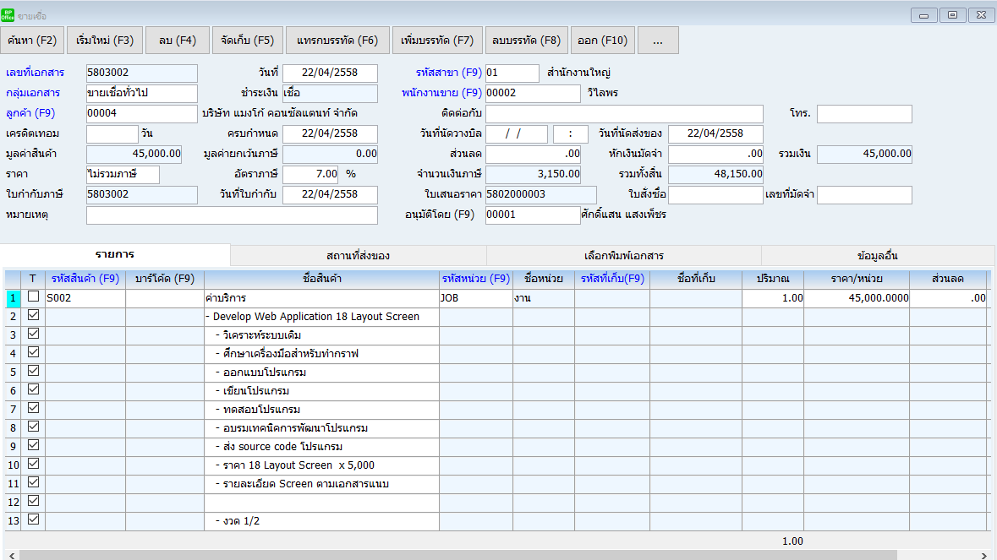Click the เลขที่เอกสาร field 5803002

142,73
